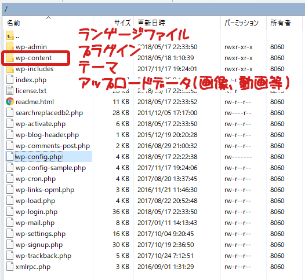Viewport: 305px width, 280px height.
Task: Select the wp-comments-post.php file name
Action: tap(53, 146)
